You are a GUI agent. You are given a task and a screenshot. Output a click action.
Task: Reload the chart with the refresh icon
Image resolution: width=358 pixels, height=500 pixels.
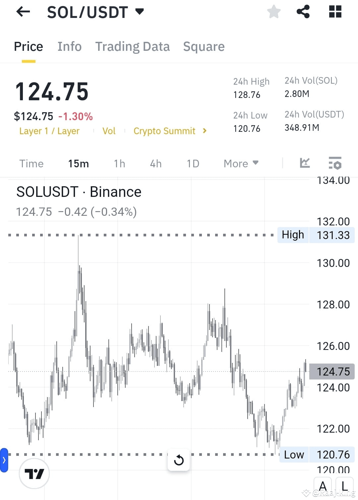click(x=179, y=460)
